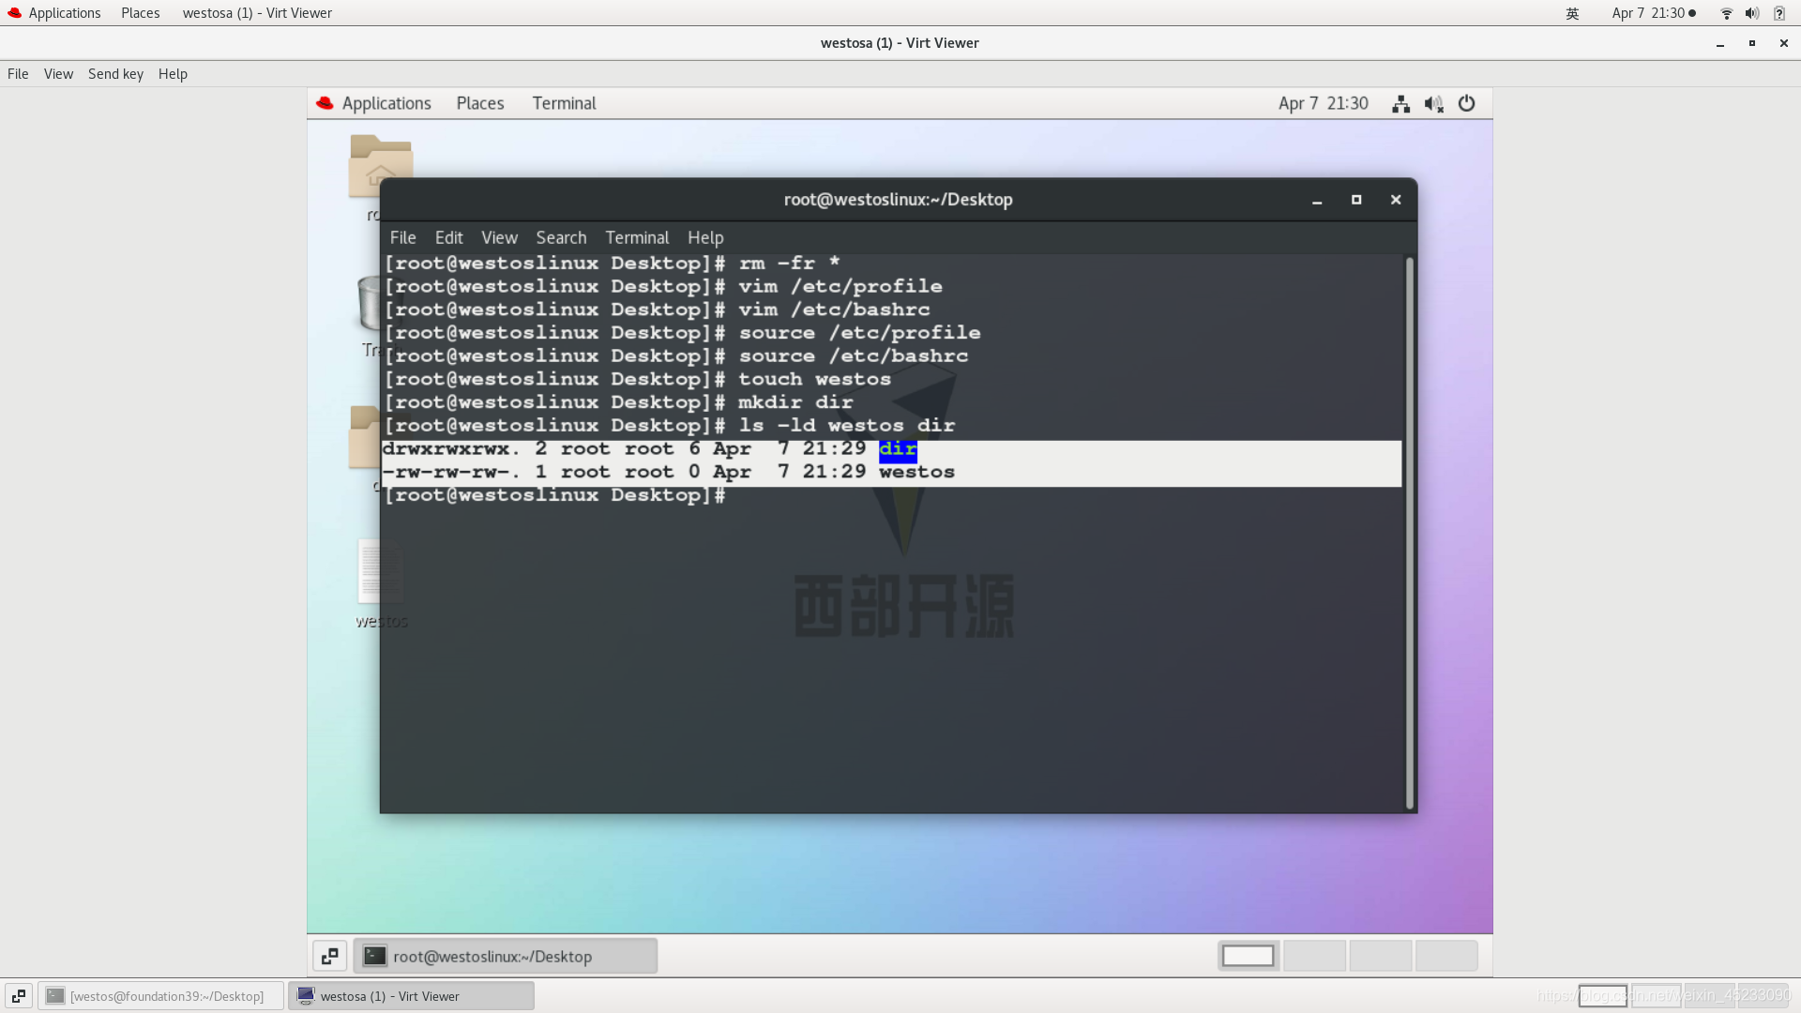The width and height of the screenshot is (1801, 1013).
Task: Switch to the first guest workspace
Action: (1248, 956)
